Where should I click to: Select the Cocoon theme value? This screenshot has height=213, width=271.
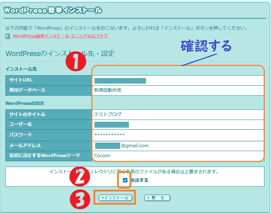tap(102, 155)
